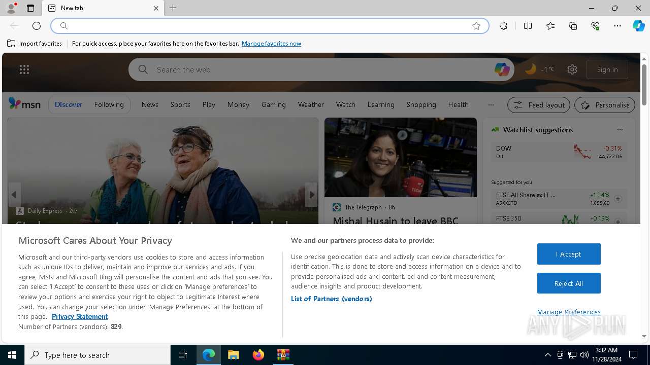Click the Copilot icon in search box
Image resolution: width=650 pixels, height=365 pixels.
coord(502,69)
